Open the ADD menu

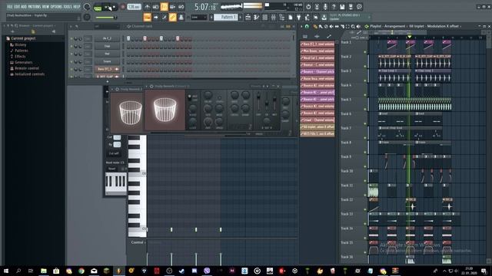tap(24, 7)
